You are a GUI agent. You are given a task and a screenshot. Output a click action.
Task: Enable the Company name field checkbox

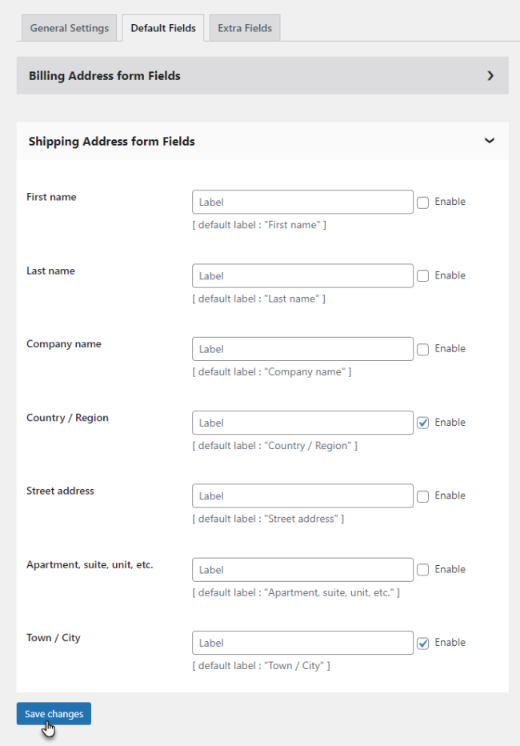tap(423, 349)
